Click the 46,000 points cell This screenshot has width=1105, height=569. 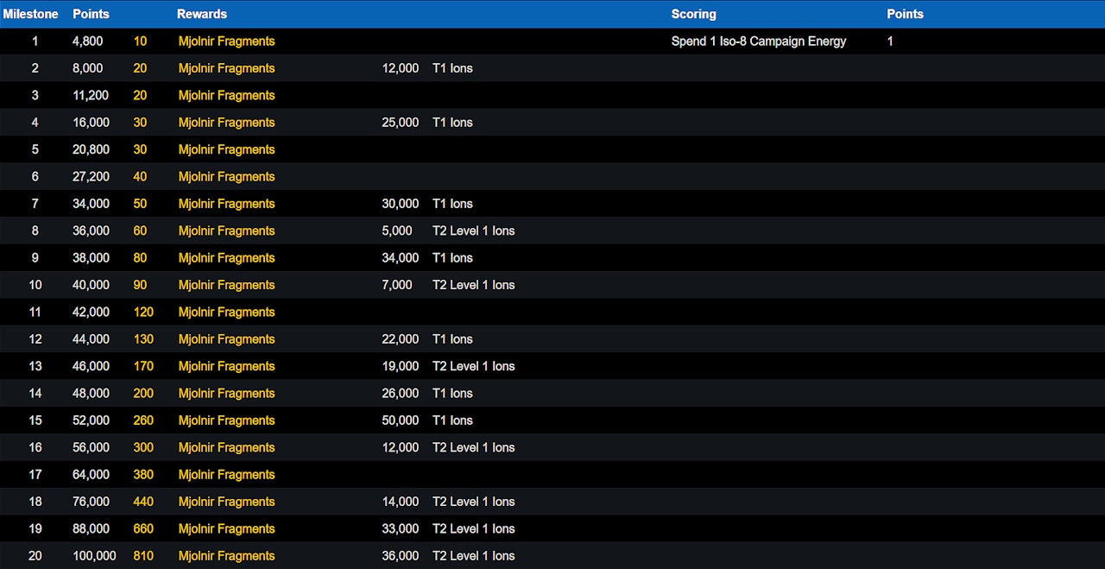[x=91, y=366]
